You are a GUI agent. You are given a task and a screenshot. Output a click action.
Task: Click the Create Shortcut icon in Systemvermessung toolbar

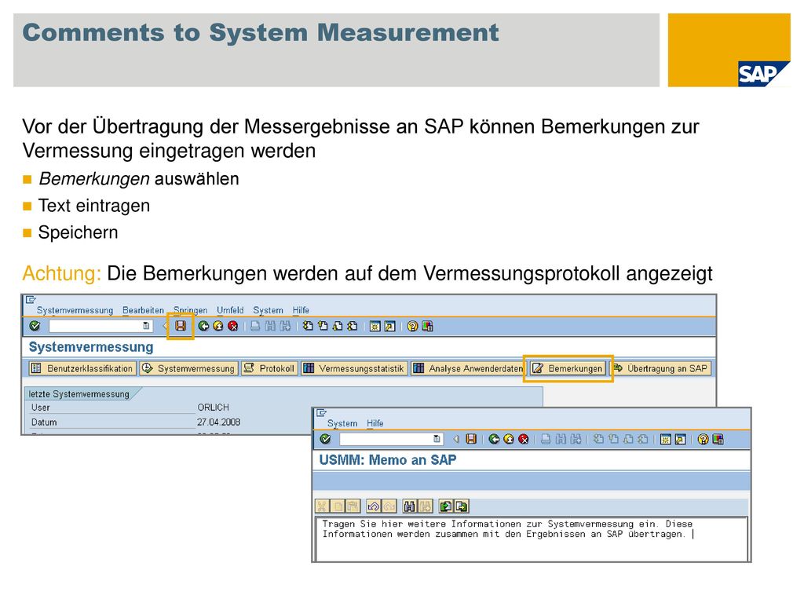point(389,326)
